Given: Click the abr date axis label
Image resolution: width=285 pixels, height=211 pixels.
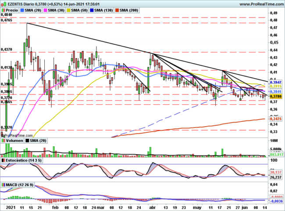Looking at the screenshot, I should pyautogui.click(x=152, y=208).
